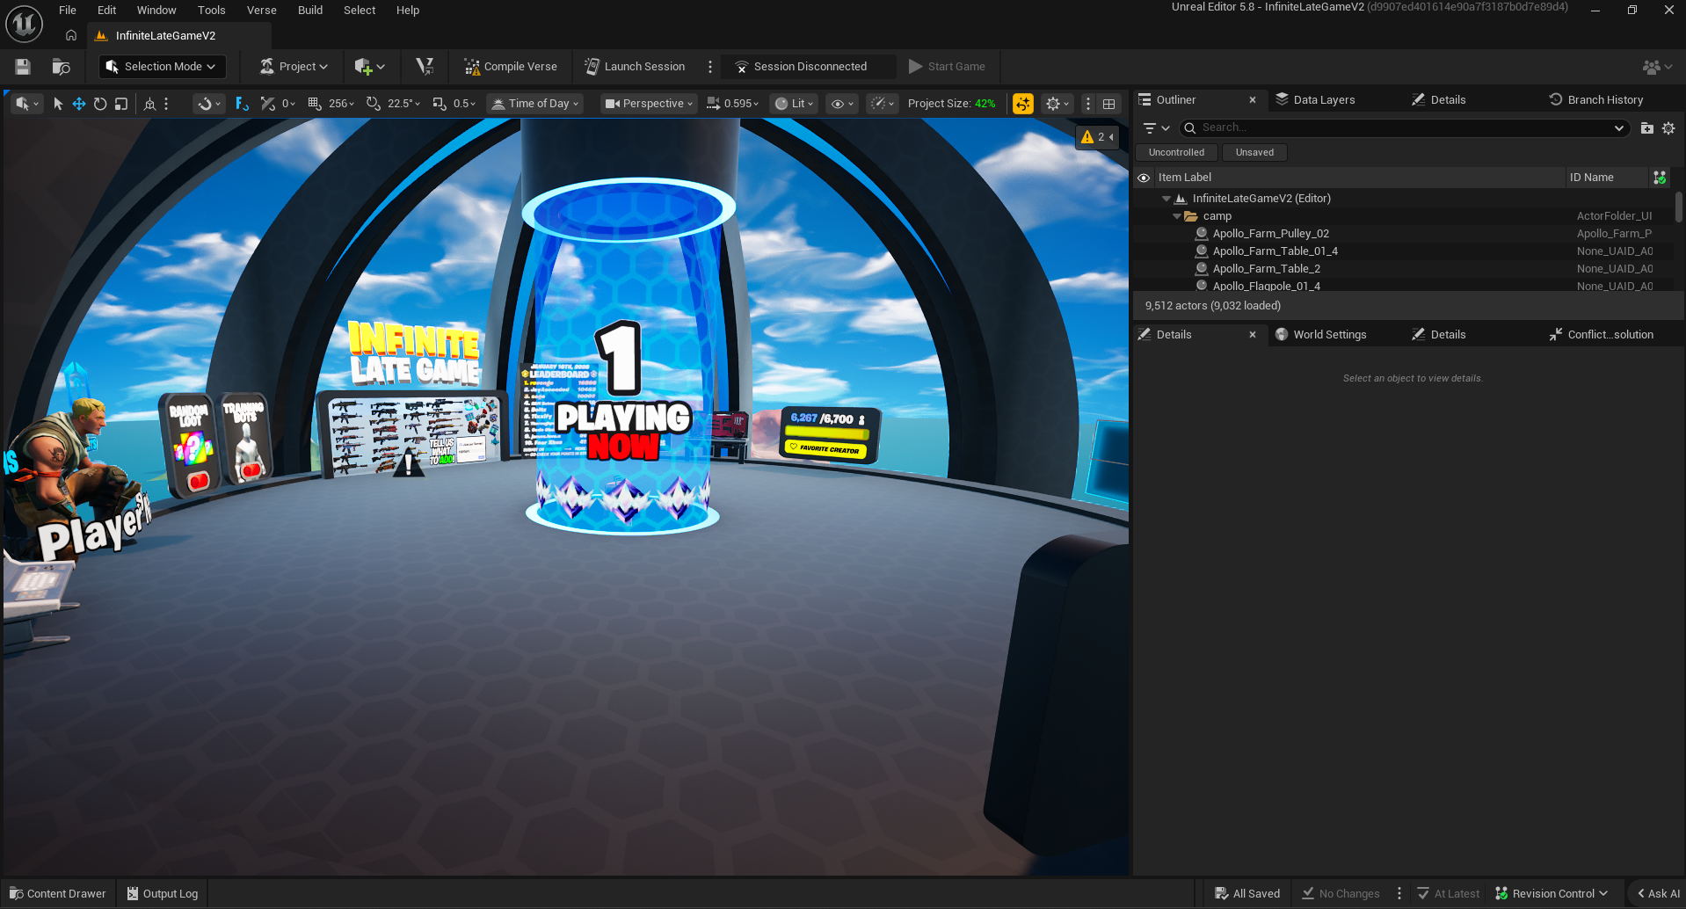Toggle the Fortnite F snapping option
This screenshot has width=1686, height=909.
tap(242, 104)
